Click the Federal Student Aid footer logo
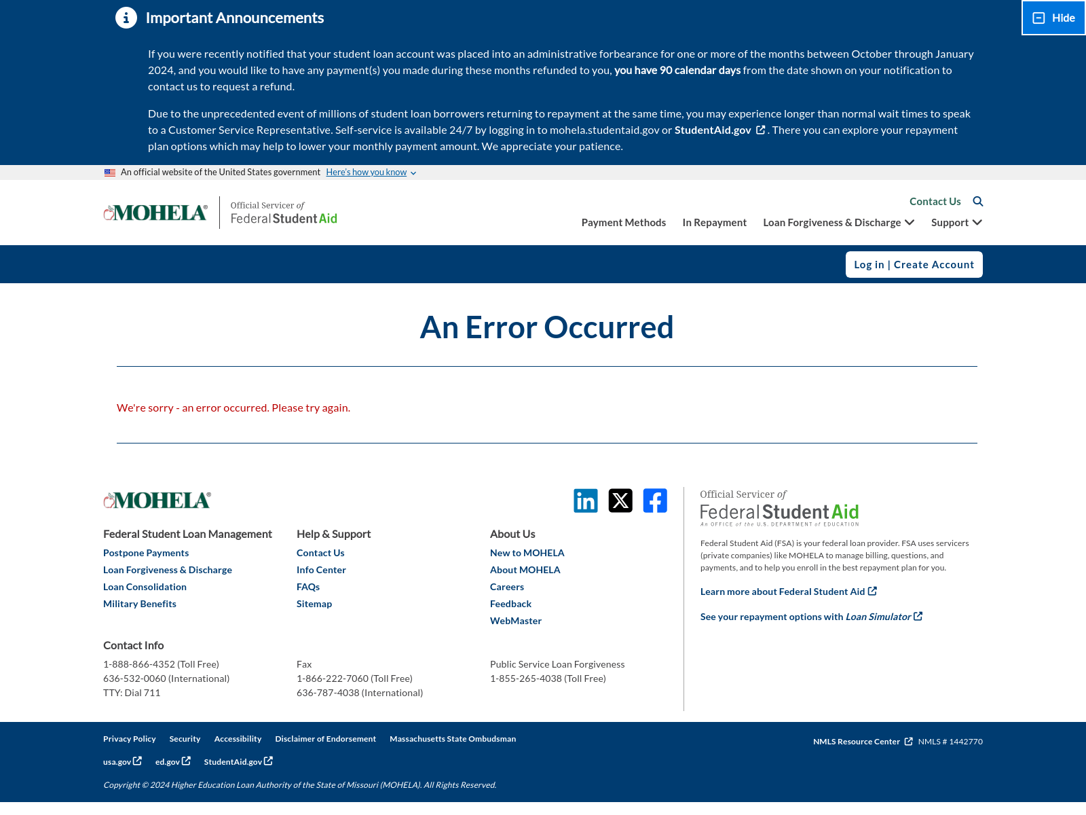Screen dimensions: 1086x815 779,508
